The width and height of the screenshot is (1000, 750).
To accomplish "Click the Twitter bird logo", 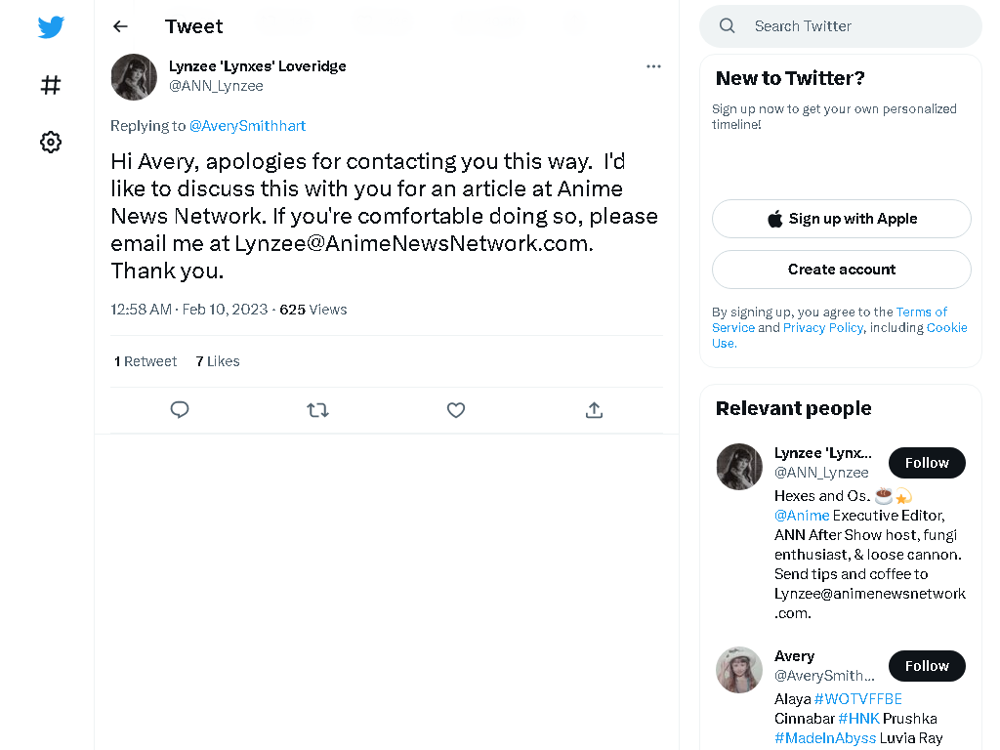I will pos(51,26).
